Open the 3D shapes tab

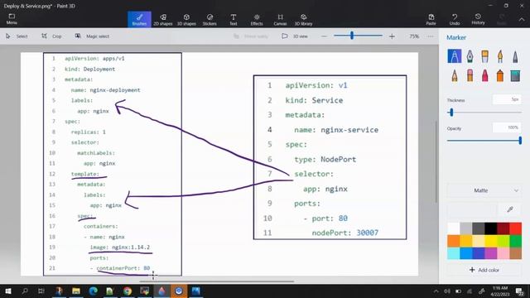[186, 19]
